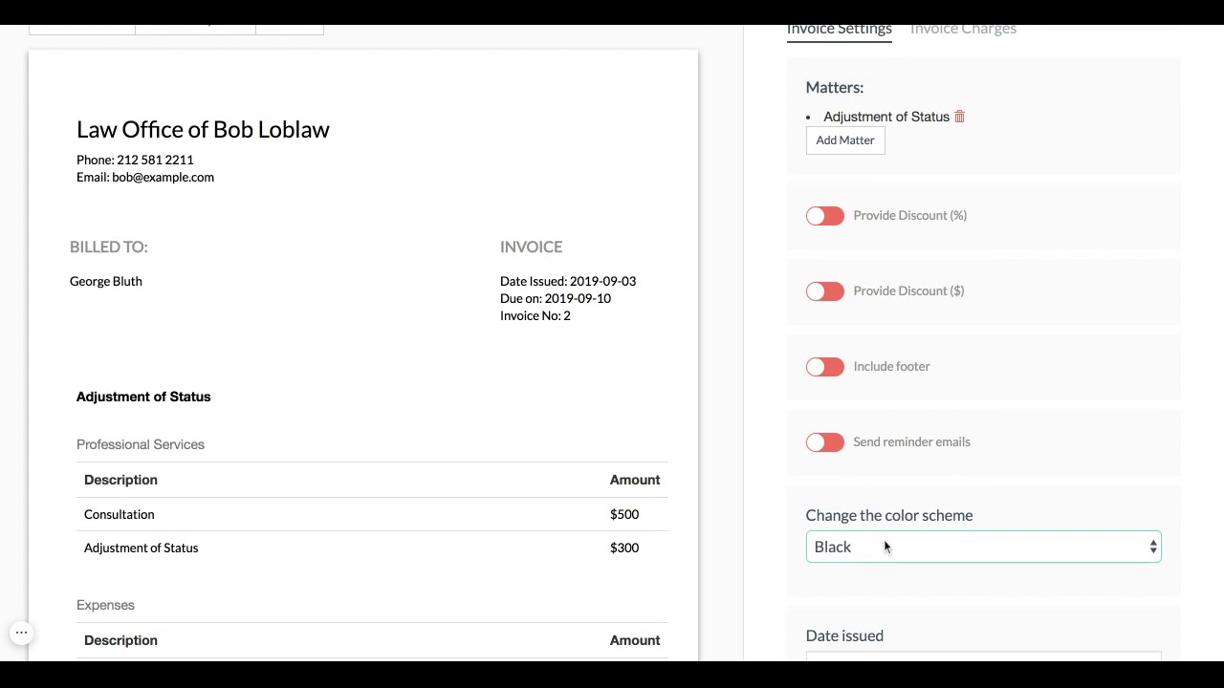
Task: Click the bold Adjustment of Status matter title
Action: click(143, 397)
